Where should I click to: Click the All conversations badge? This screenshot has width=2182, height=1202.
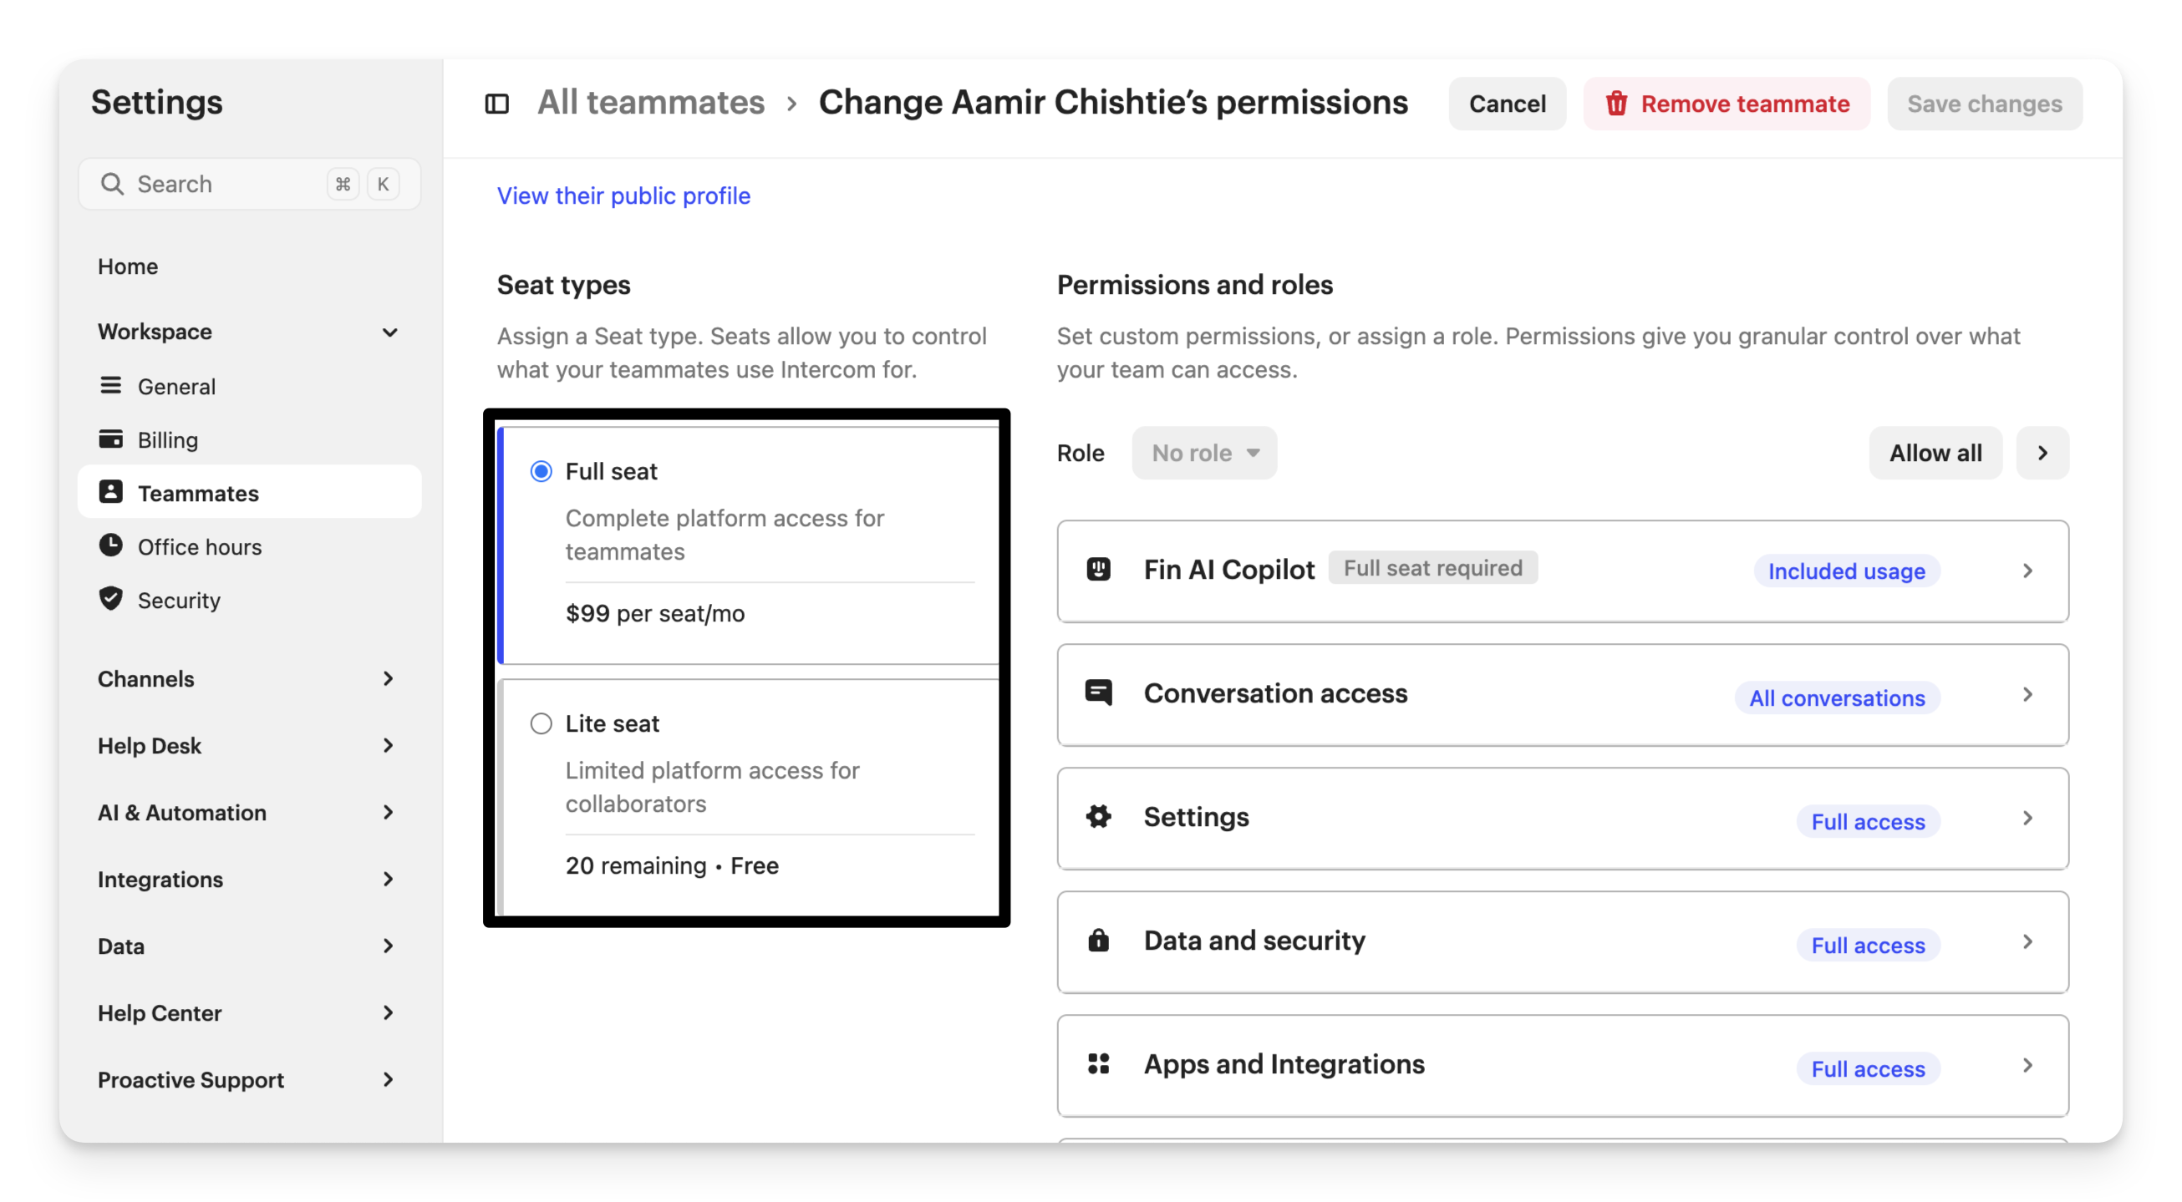1837,698
